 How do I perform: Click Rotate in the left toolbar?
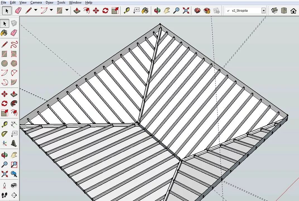pyautogui.click(x=4, y=103)
